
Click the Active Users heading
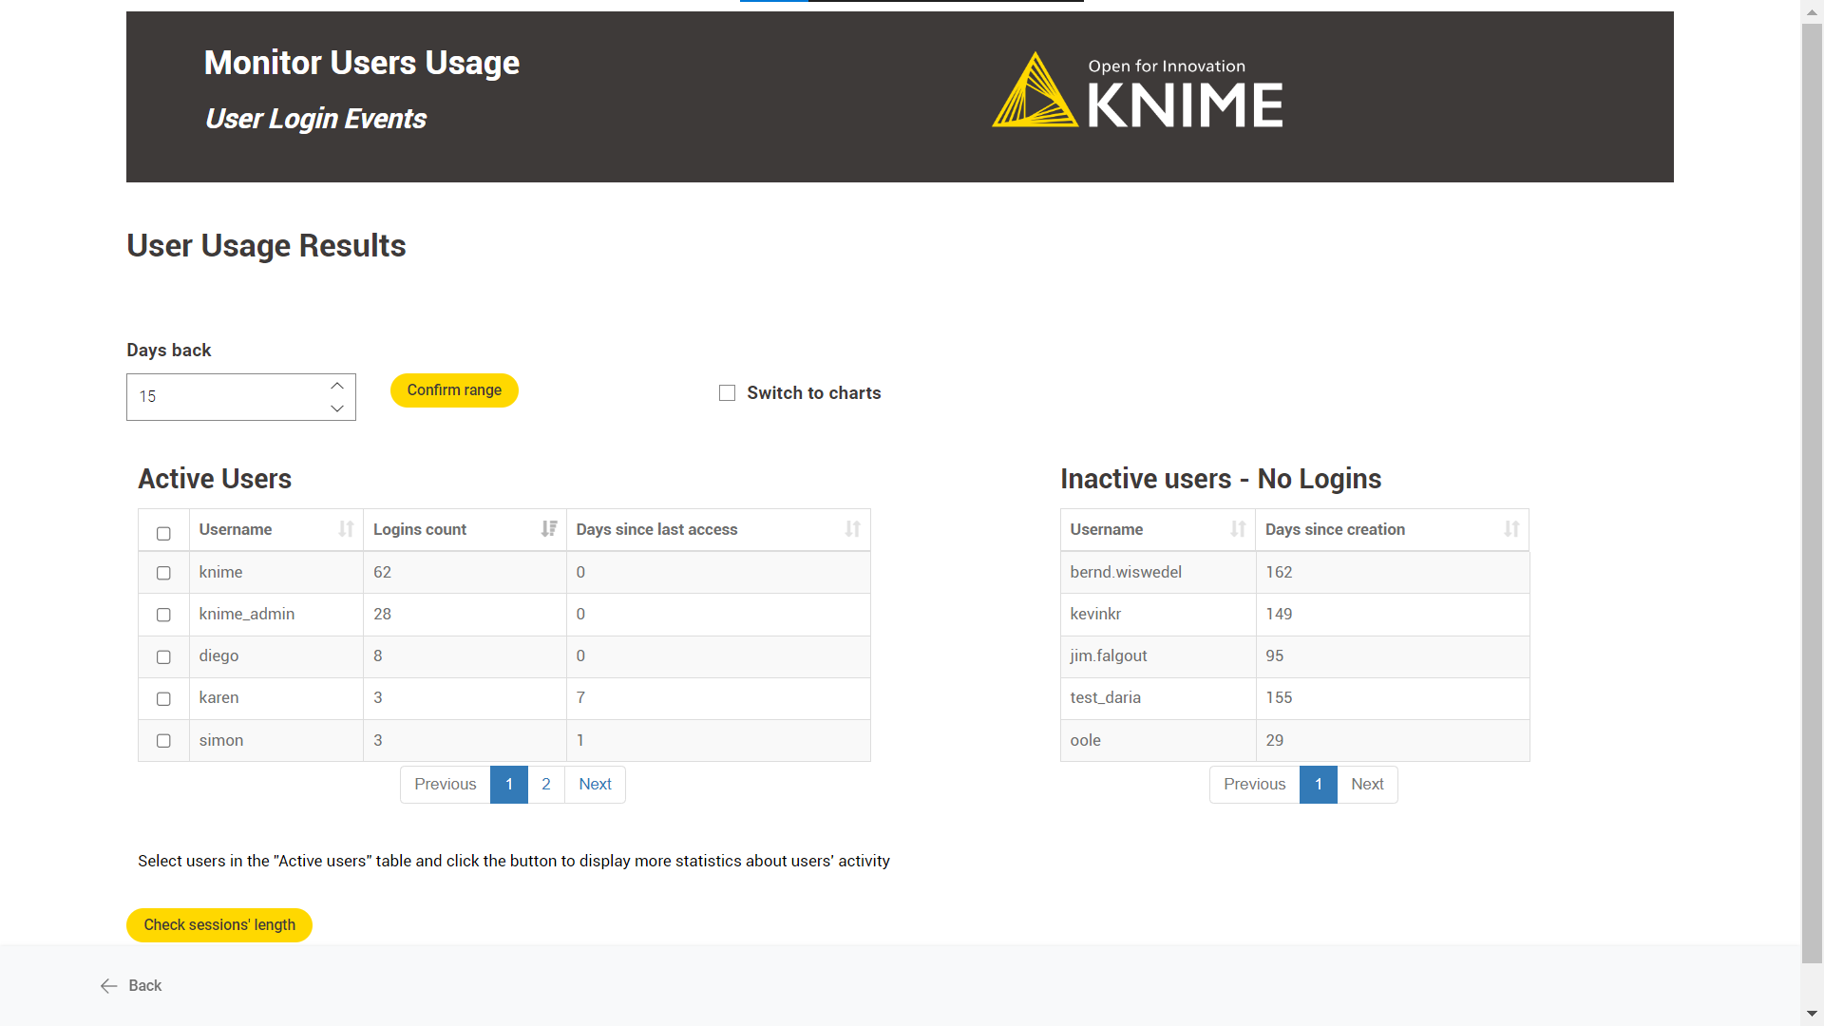point(215,479)
